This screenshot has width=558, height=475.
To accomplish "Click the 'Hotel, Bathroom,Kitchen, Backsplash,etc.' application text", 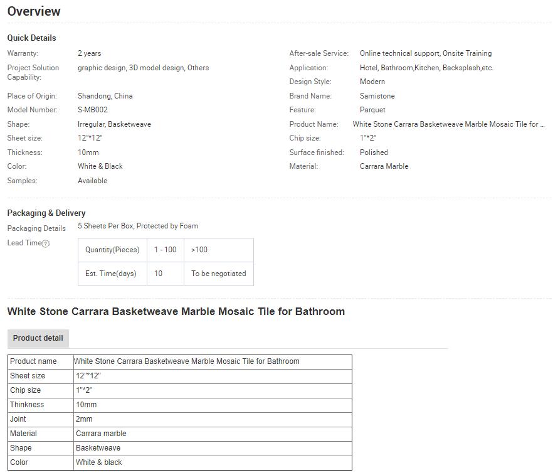I will pyautogui.click(x=426, y=68).
